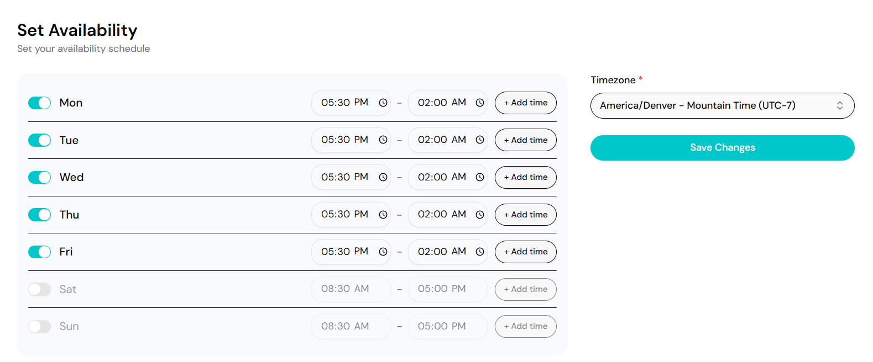Open the clock picker for Friday's start time
Screen dimensions: 873x362
click(383, 252)
